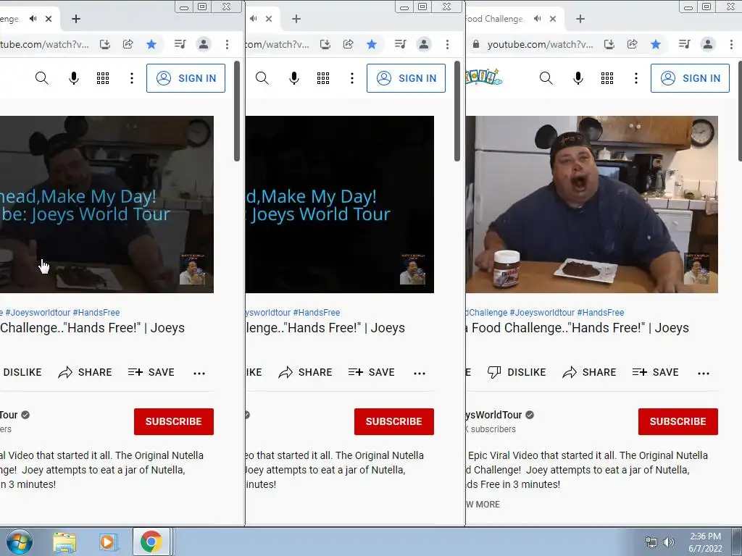Open media control icon in right window toolbar
Image resolution: width=742 pixels, height=556 pixels.
click(684, 44)
